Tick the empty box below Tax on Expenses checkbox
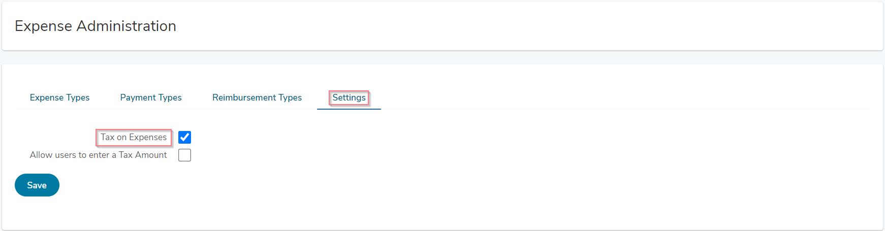 pos(184,155)
